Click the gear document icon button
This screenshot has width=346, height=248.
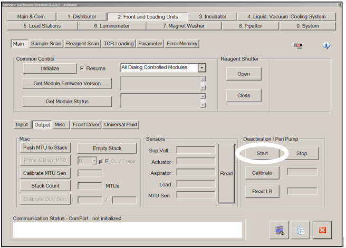pyautogui.click(x=300, y=230)
